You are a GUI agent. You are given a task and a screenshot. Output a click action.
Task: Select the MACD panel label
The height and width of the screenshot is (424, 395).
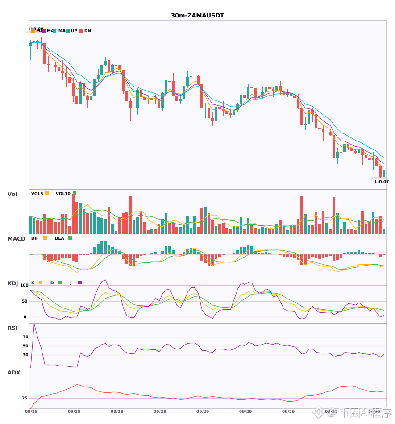[16, 238]
